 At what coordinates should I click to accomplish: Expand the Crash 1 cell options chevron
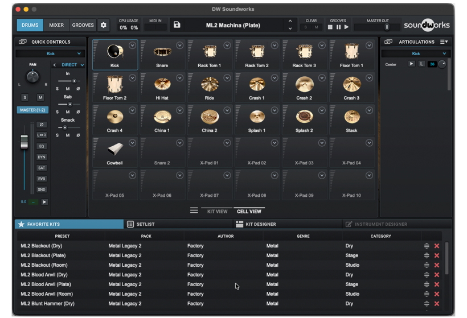click(275, 77)
